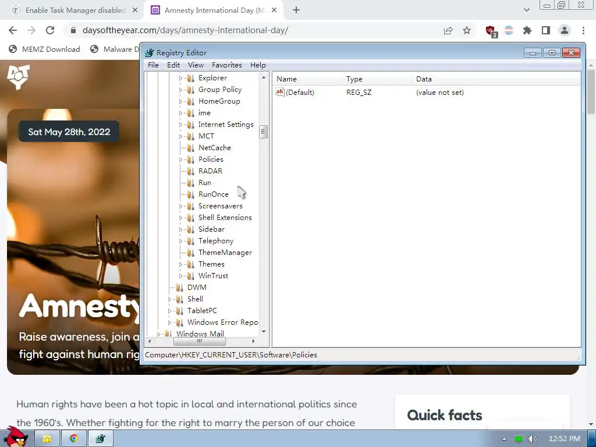
Task: Open the Help menu in Registry Editor
Action: click(258, 65)
